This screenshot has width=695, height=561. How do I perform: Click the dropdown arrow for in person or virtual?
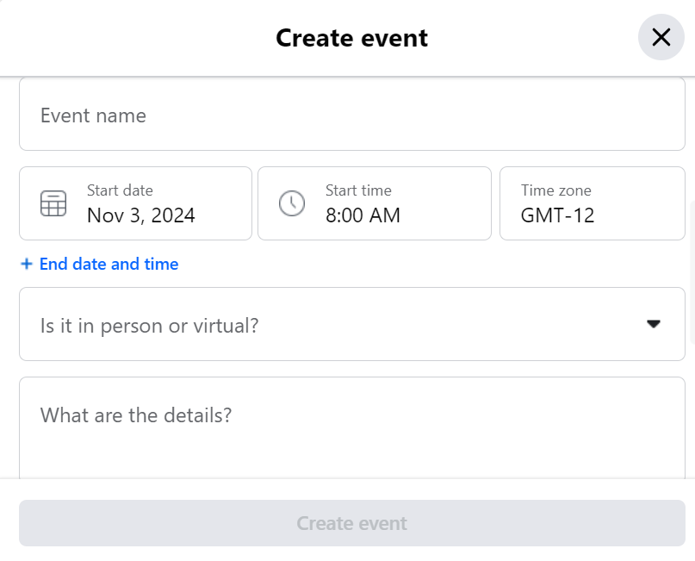click(654, 324)
